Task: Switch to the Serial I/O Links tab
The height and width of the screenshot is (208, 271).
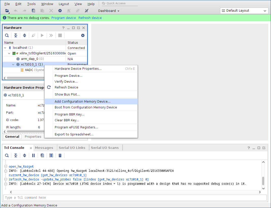Action: point(72,148)
